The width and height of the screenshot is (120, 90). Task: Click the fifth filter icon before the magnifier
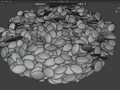coord(44,4)
